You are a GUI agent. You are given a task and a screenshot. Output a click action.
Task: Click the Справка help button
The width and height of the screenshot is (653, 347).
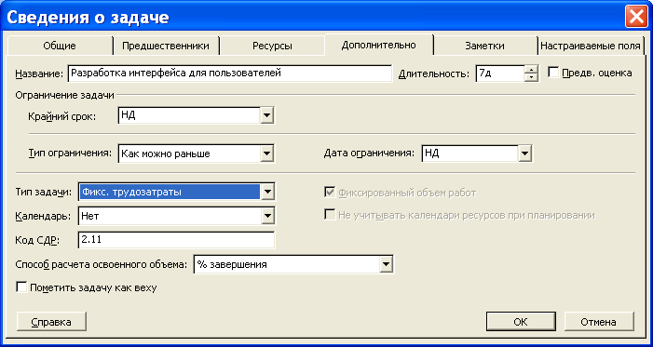(51, 322)
